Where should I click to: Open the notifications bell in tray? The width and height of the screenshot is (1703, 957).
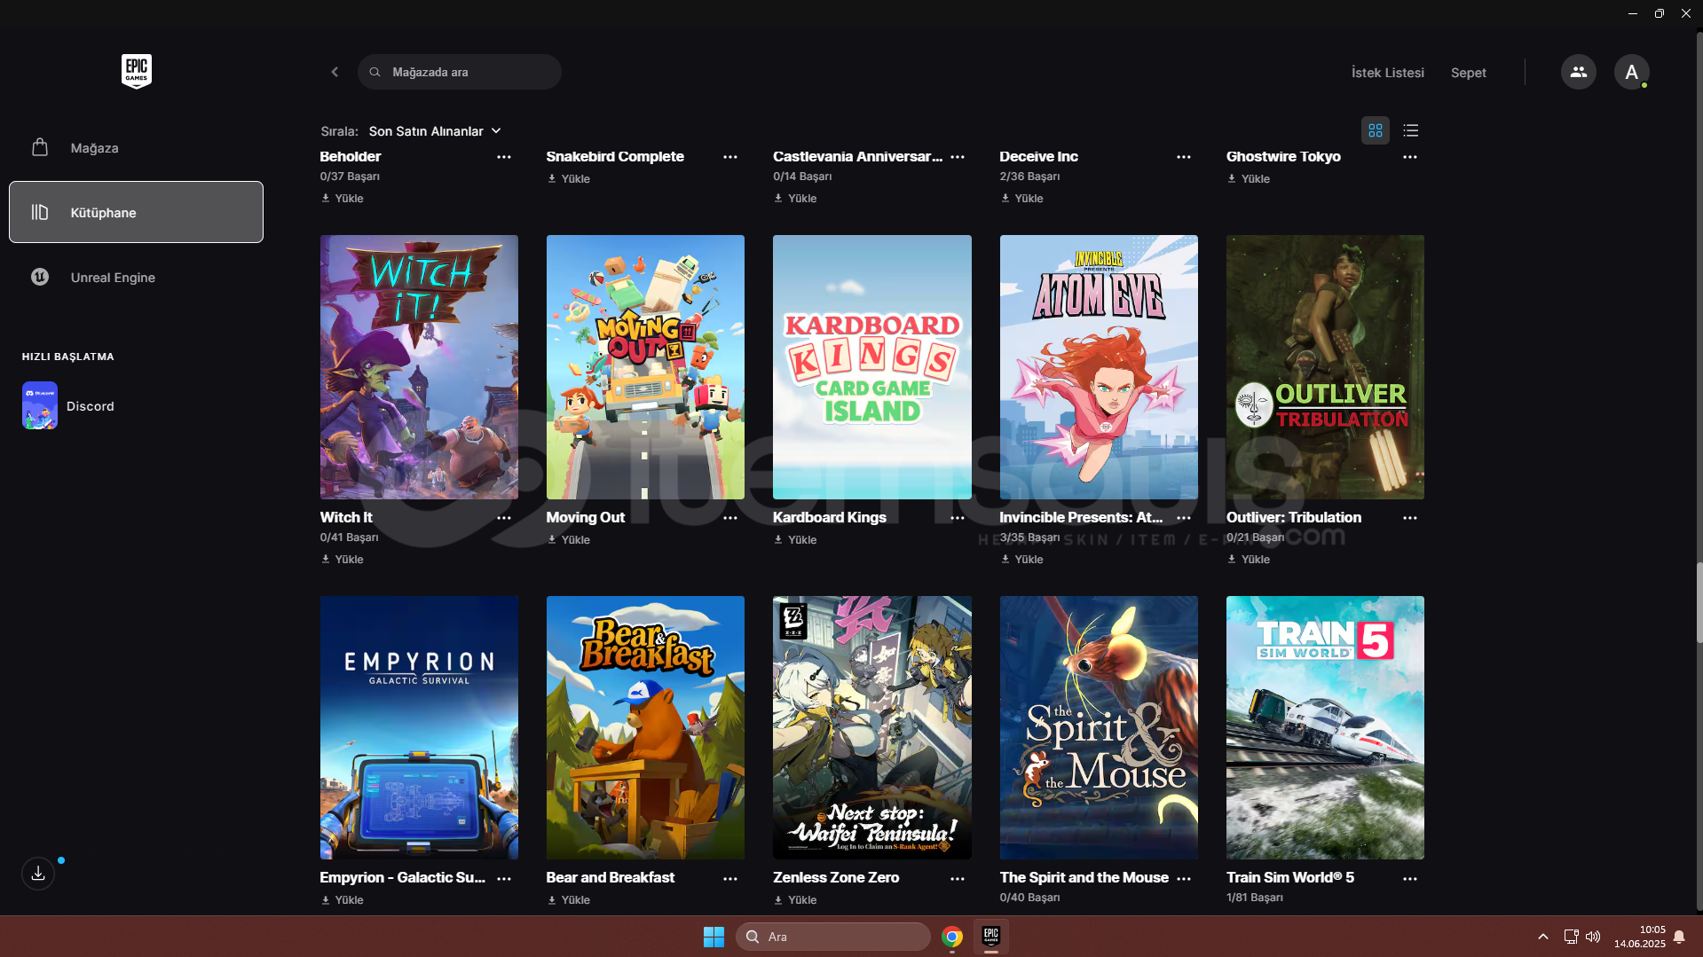[1679, 937]
